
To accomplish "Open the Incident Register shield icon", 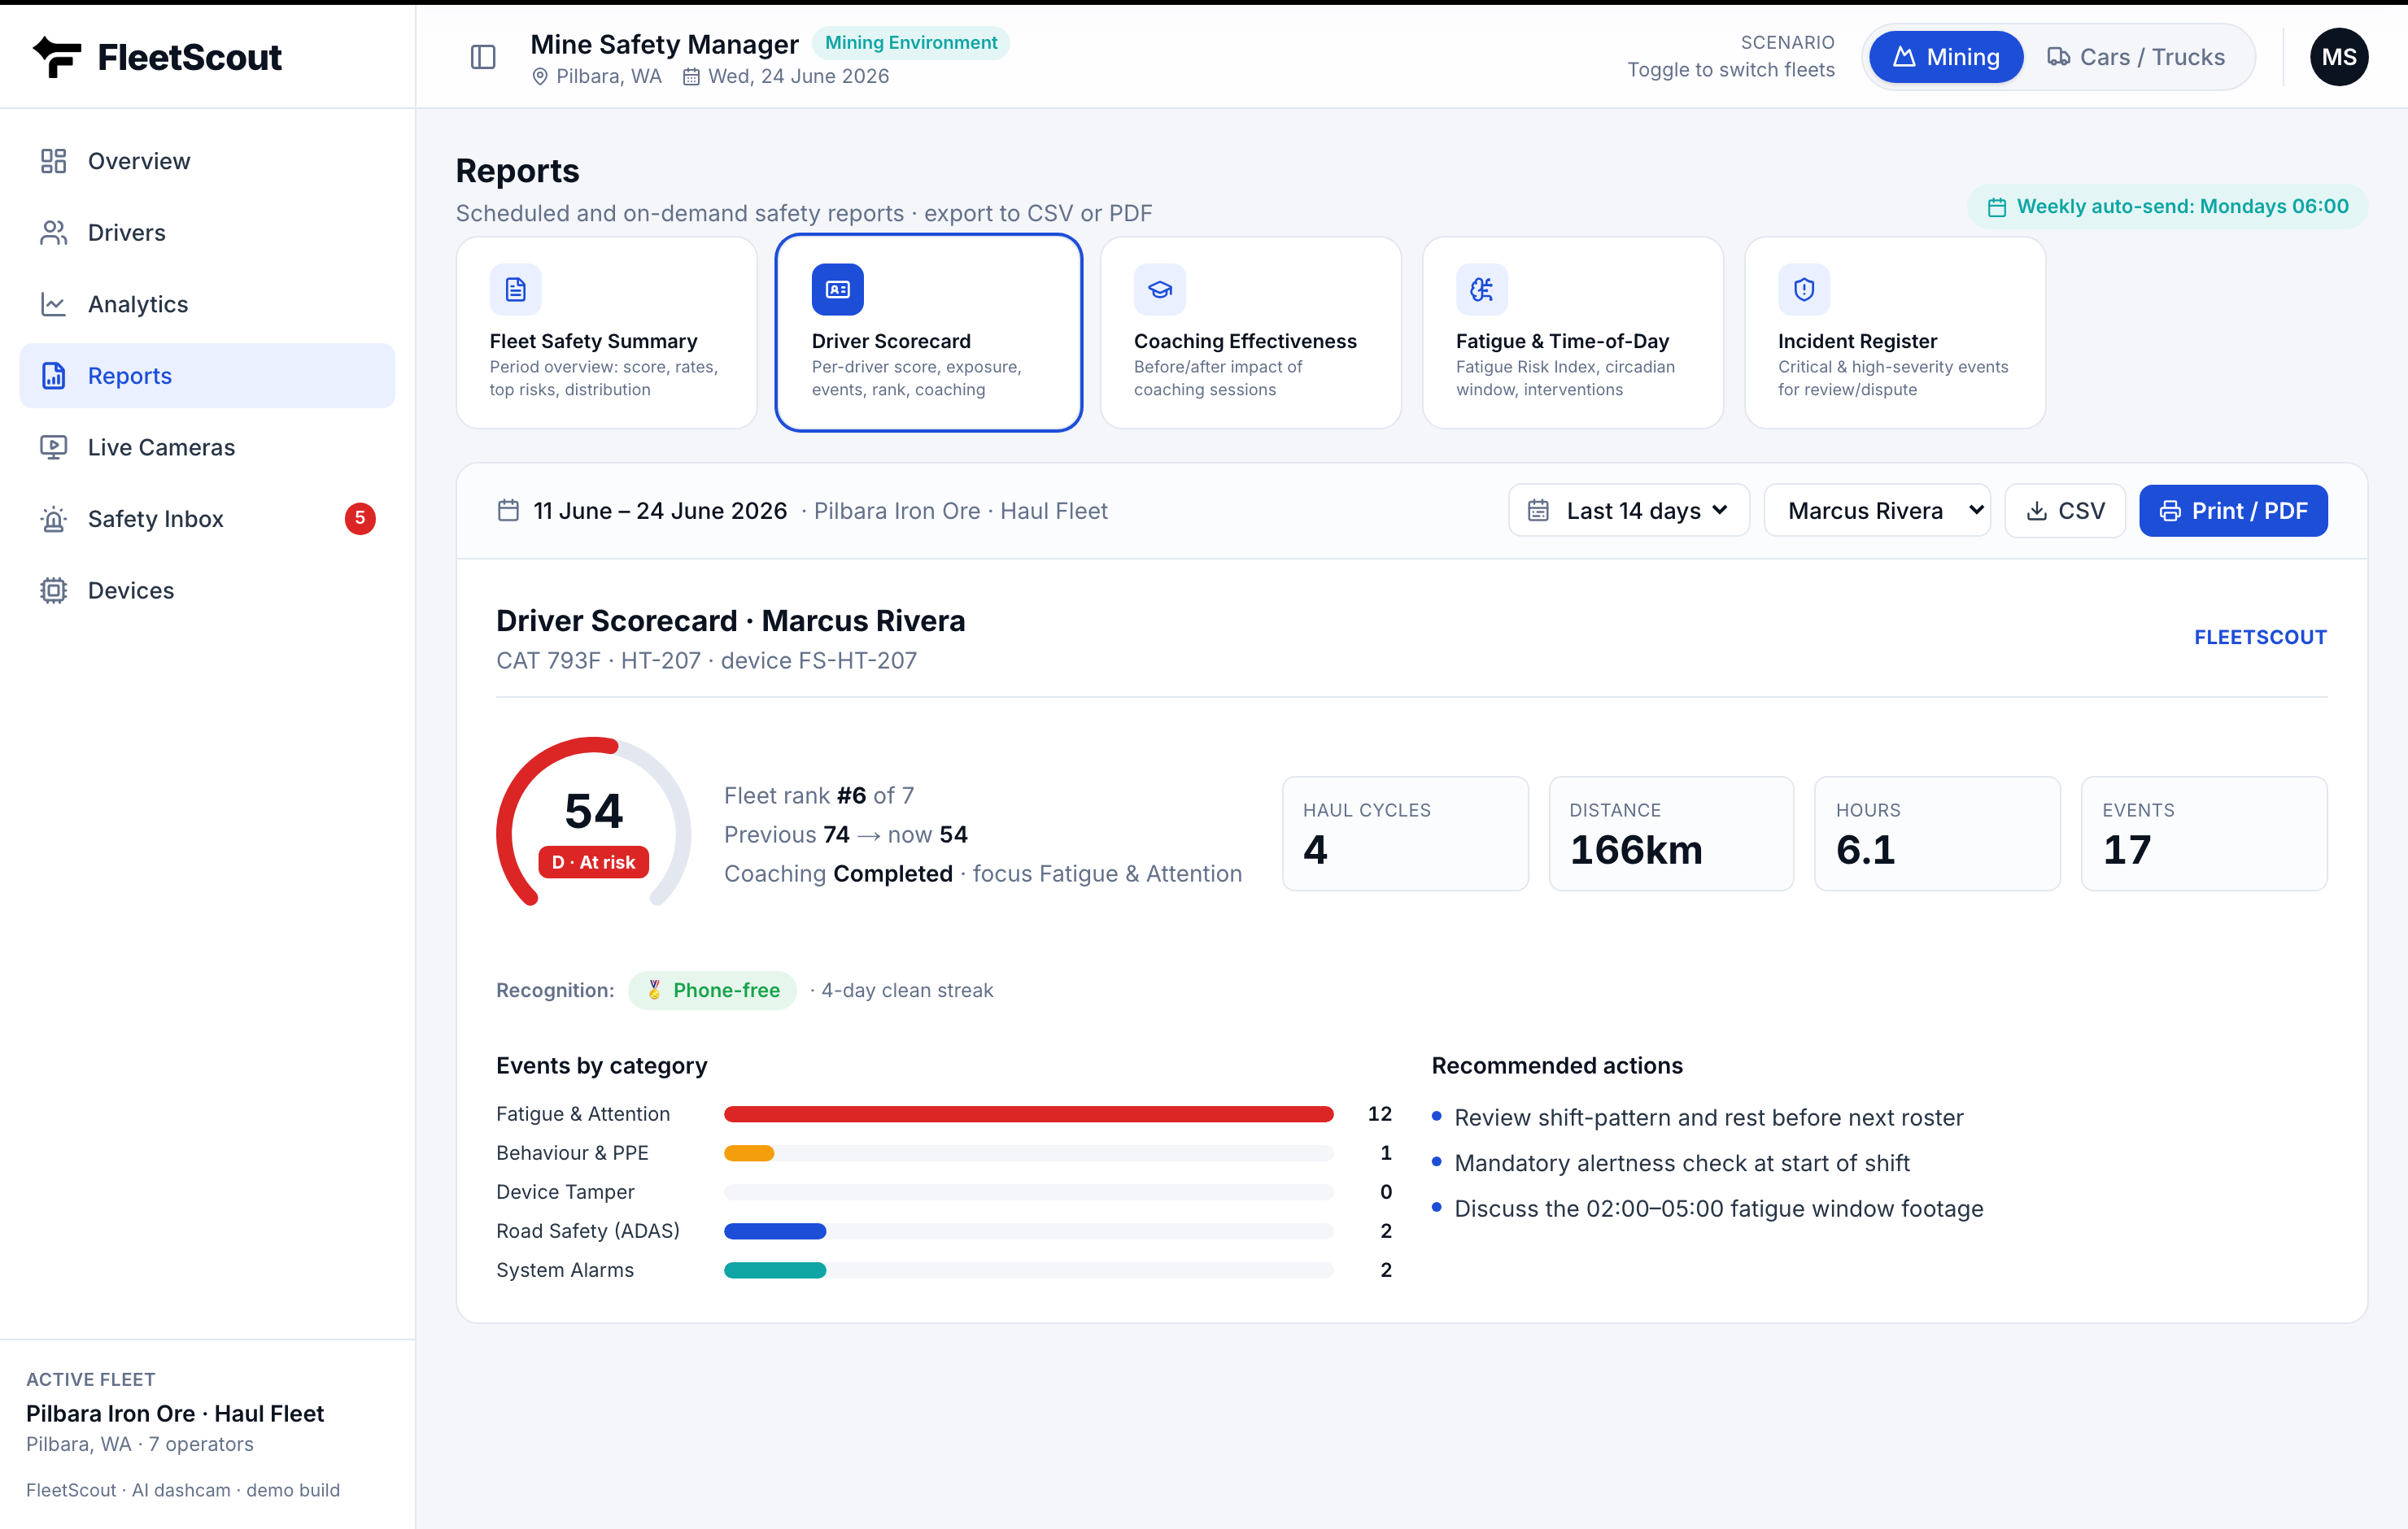I will point(1803,289).
